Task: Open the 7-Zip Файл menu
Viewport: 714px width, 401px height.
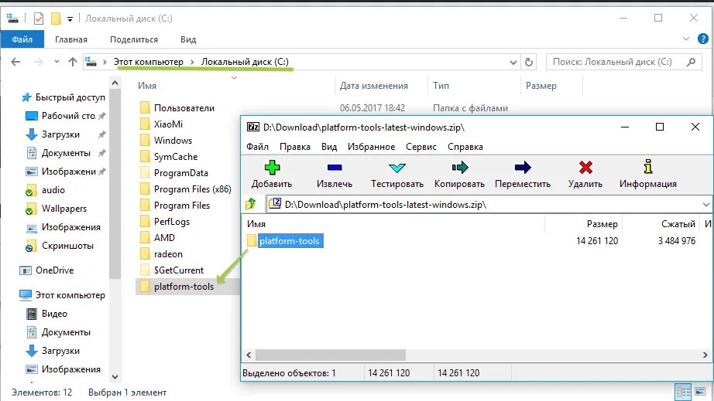Action: (257, 147)
